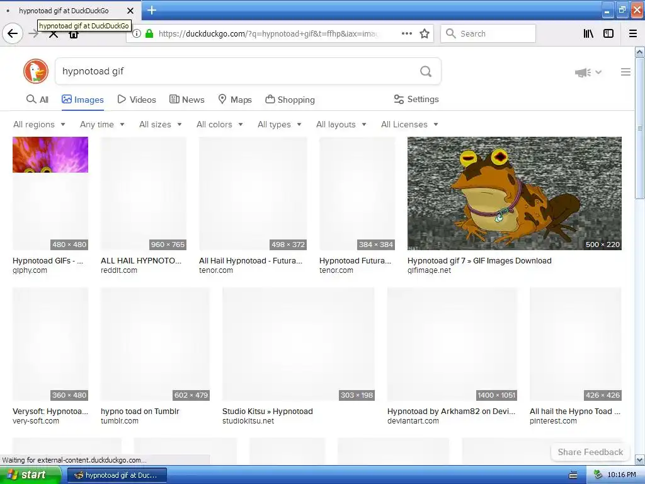Click the network tray icon beside the clock
Screen dimensions: 645x484
click(598, 475)
